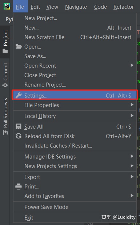Click the wrench icon beside Settings

pos(19,95)
